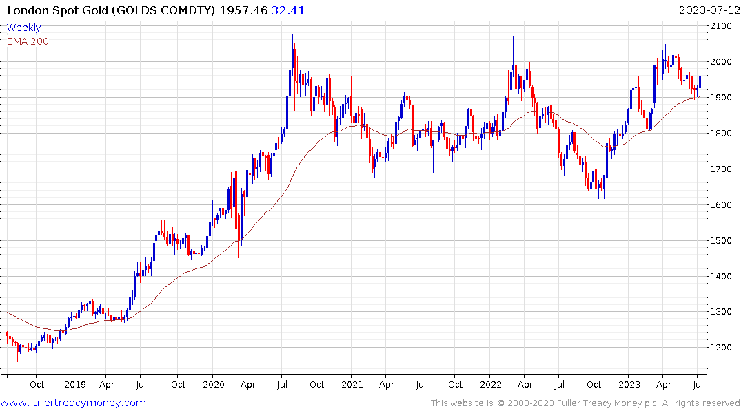Click the 1900 price axis label
Viewport: 741px width, 413px height.
[721, 98]
